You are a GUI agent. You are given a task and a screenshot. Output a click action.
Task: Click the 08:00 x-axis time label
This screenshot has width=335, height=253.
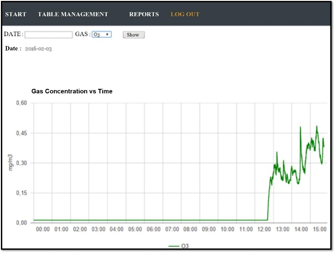click(x=190, y=230)
